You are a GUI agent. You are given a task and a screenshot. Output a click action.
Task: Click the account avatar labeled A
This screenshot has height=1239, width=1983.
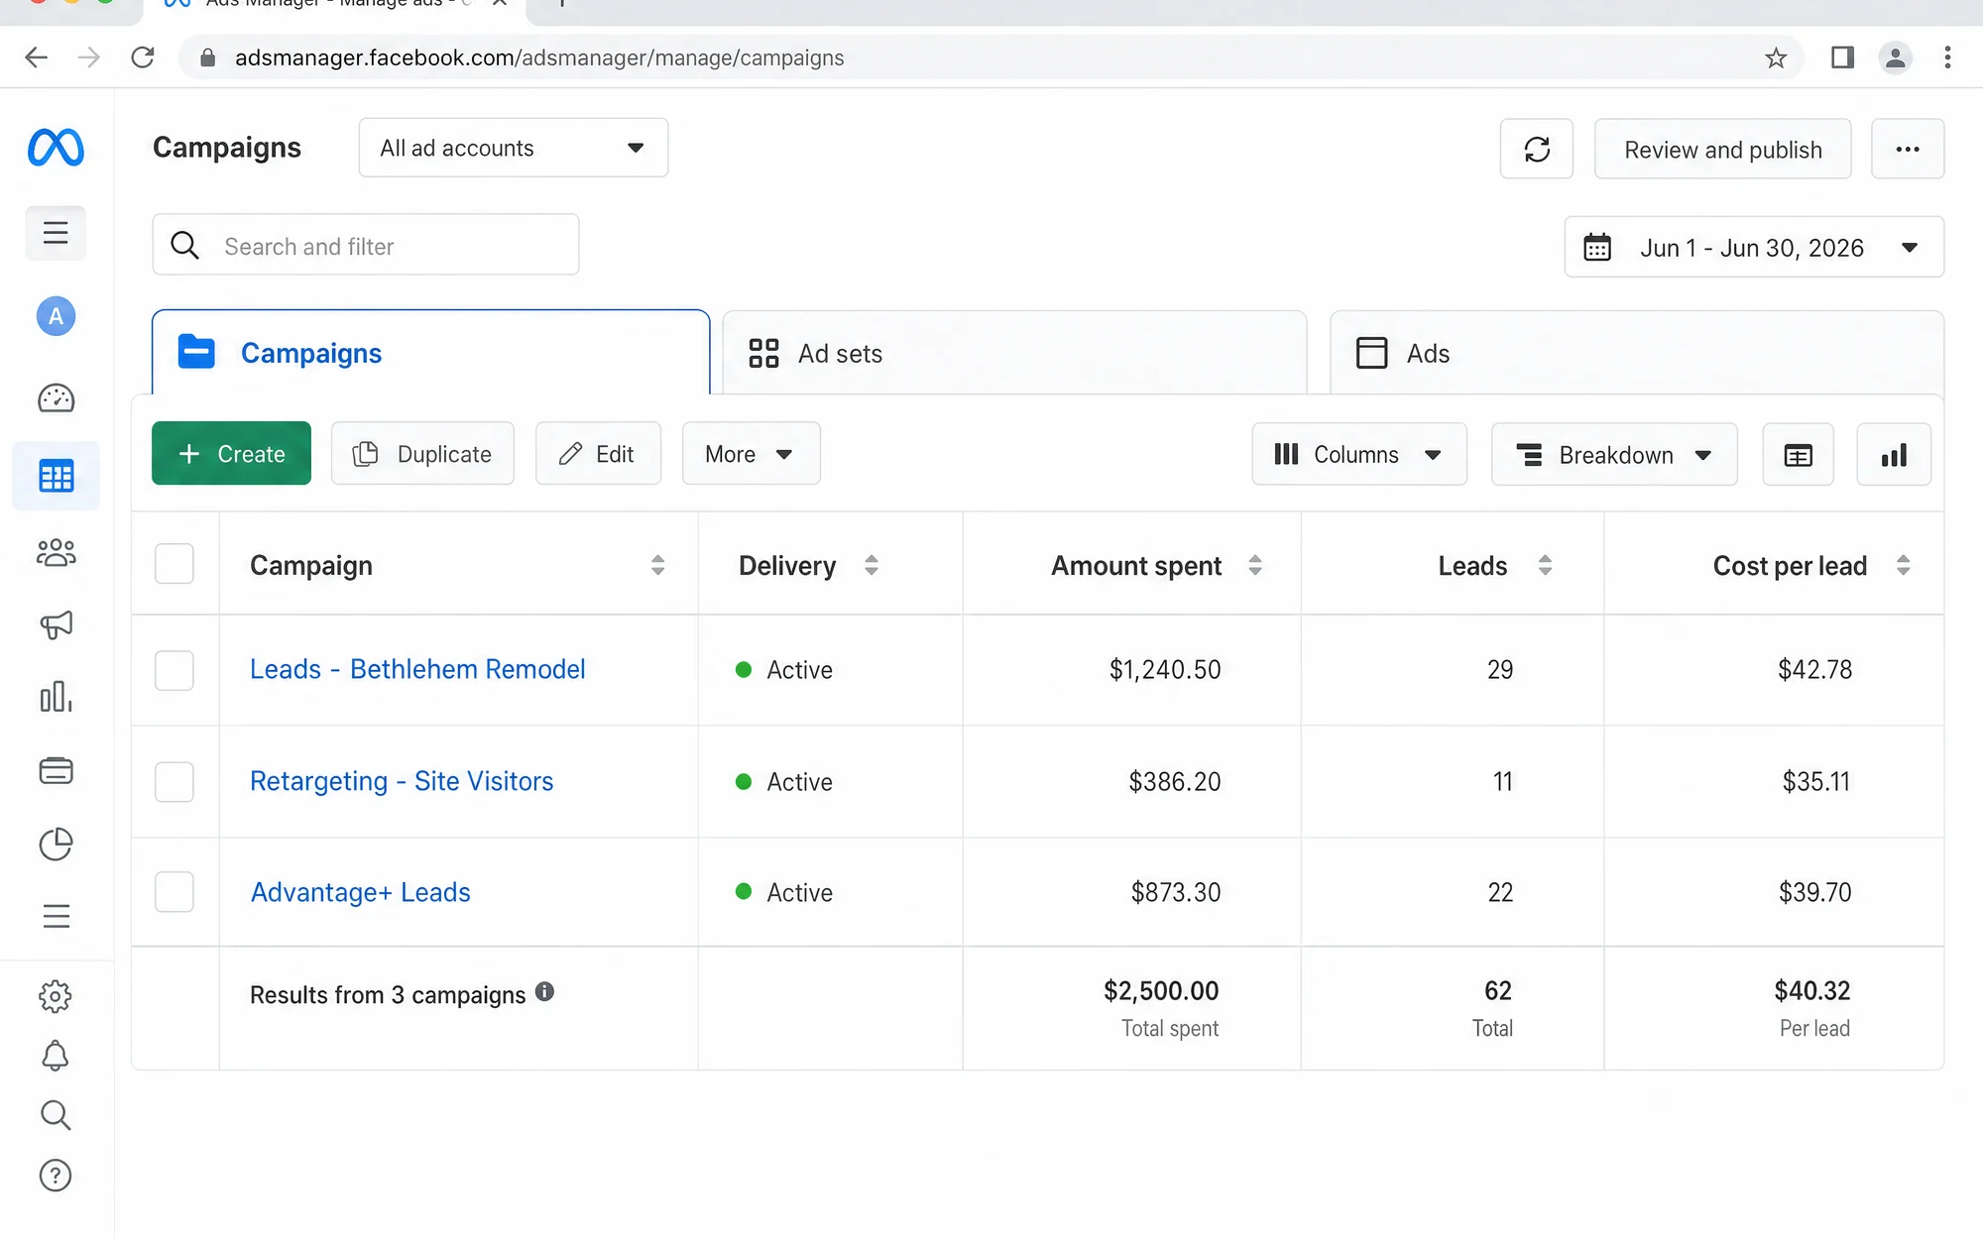(x=56, y=316)
